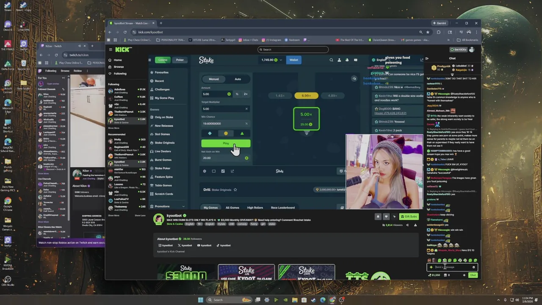542x305 pixels.
Task: Favorite the Drill game star
Action: coord(235,190)
